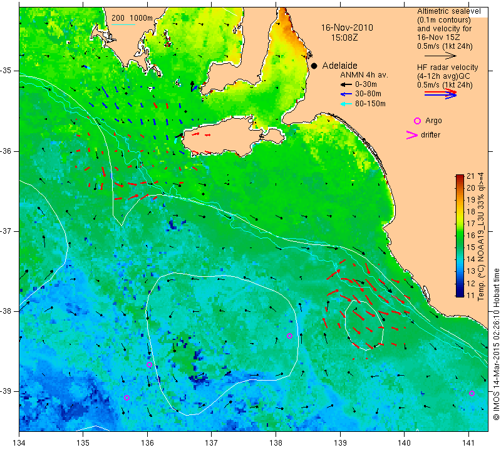Click the latitude axis label -36
This screenshot has width=501, height=450.
[7, 151]
